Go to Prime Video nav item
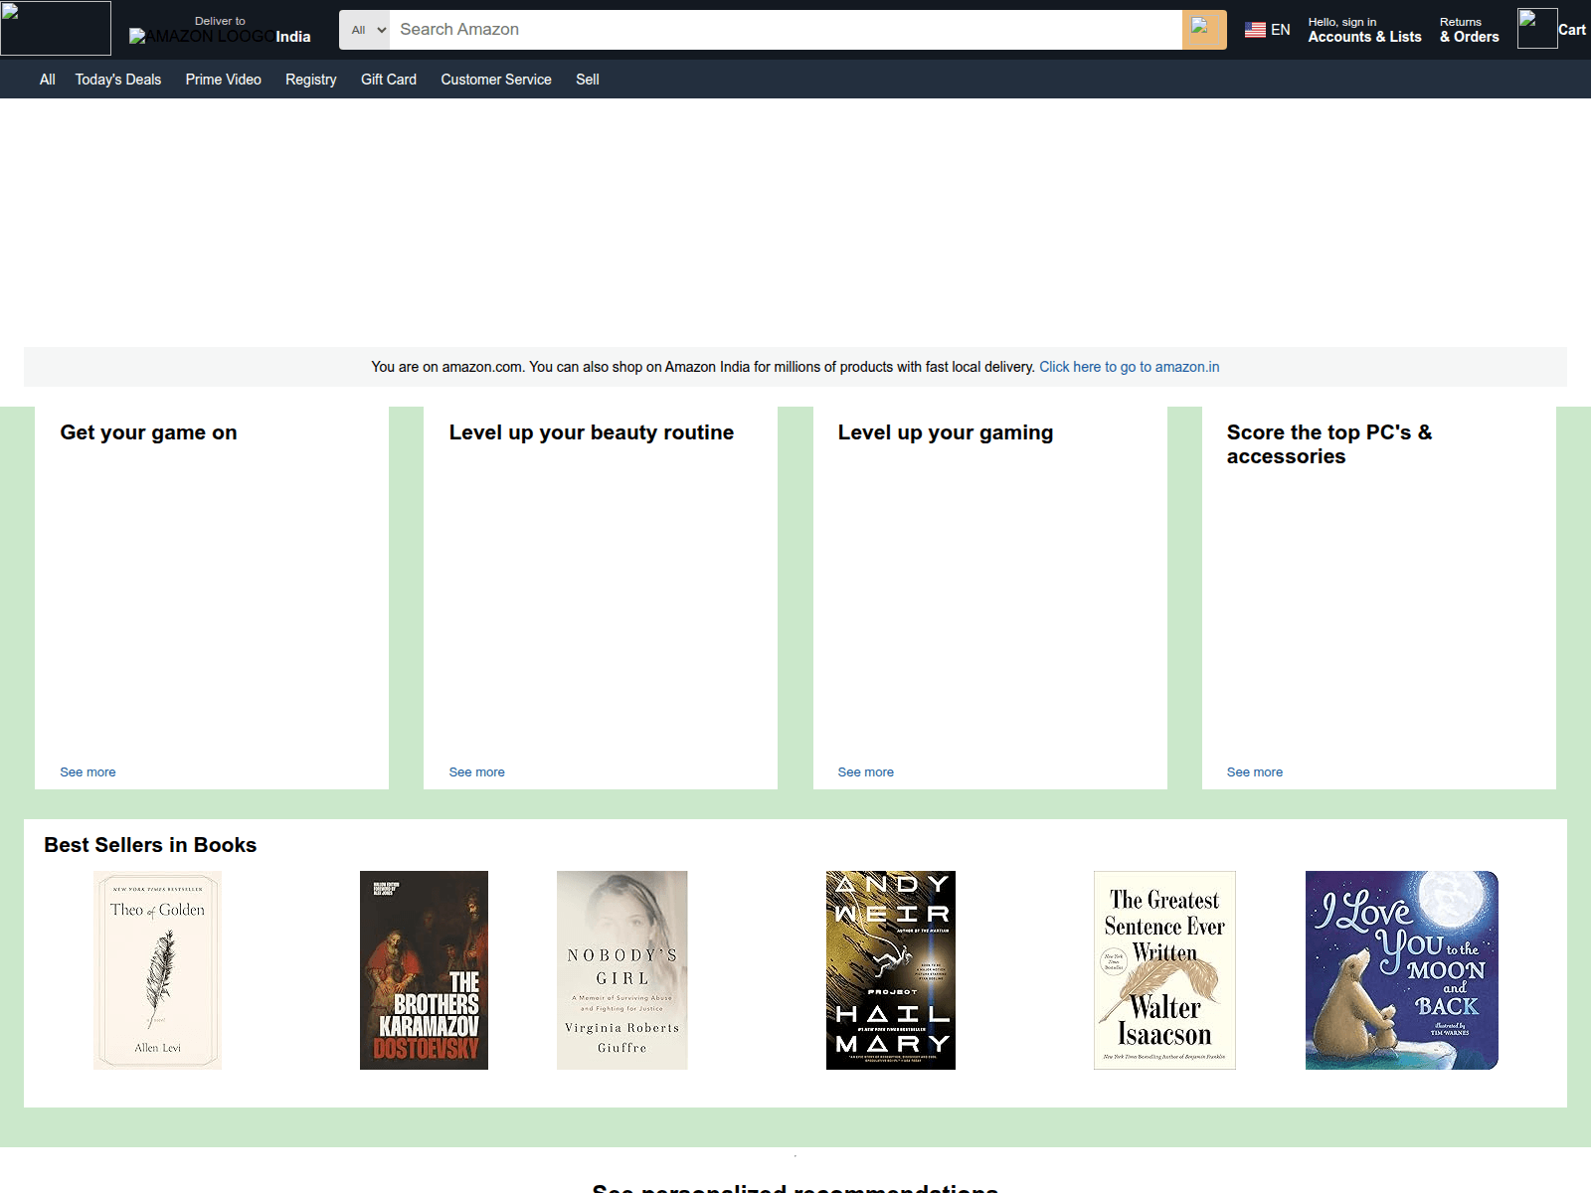This screenshot has width=1591, height=1193. click(223, 80)
